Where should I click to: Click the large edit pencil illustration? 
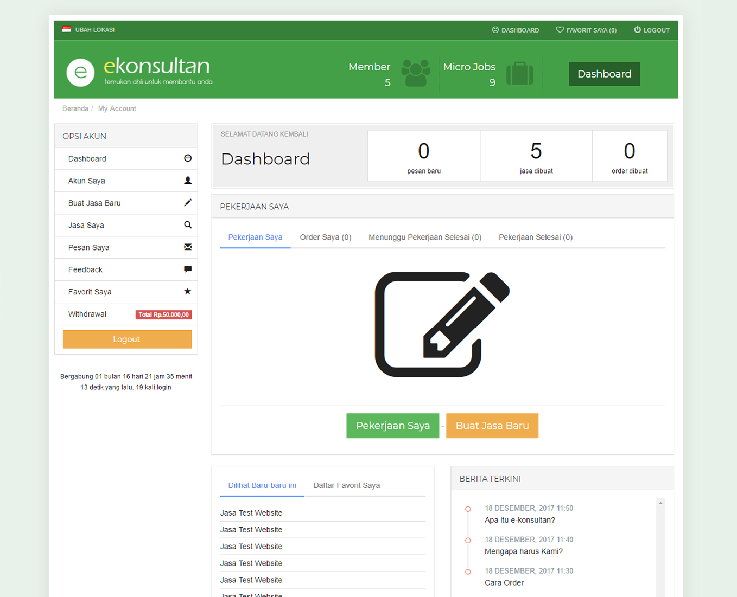442,324
